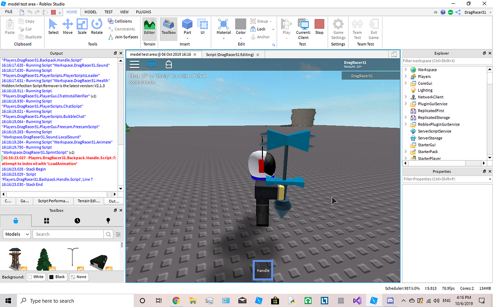Image resolution: width=493 pixels, height=307 pixels.
Task: Switch to the MODEL ribbon tab
Action: (91, 12)
